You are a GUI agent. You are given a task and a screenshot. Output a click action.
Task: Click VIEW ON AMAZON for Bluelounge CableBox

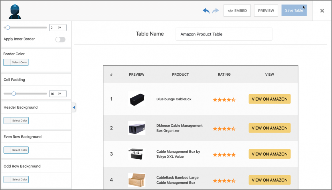(270, 99)
